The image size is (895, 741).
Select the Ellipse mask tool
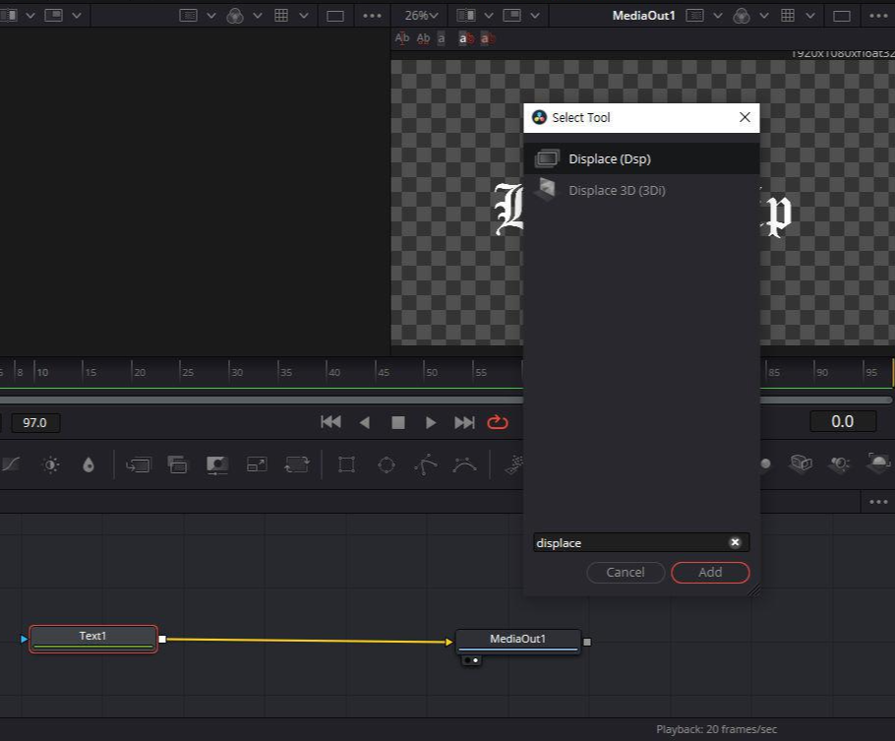click(x=387, y=464)
